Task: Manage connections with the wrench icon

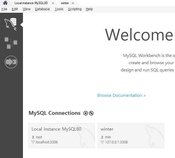Action: point(91,113)
